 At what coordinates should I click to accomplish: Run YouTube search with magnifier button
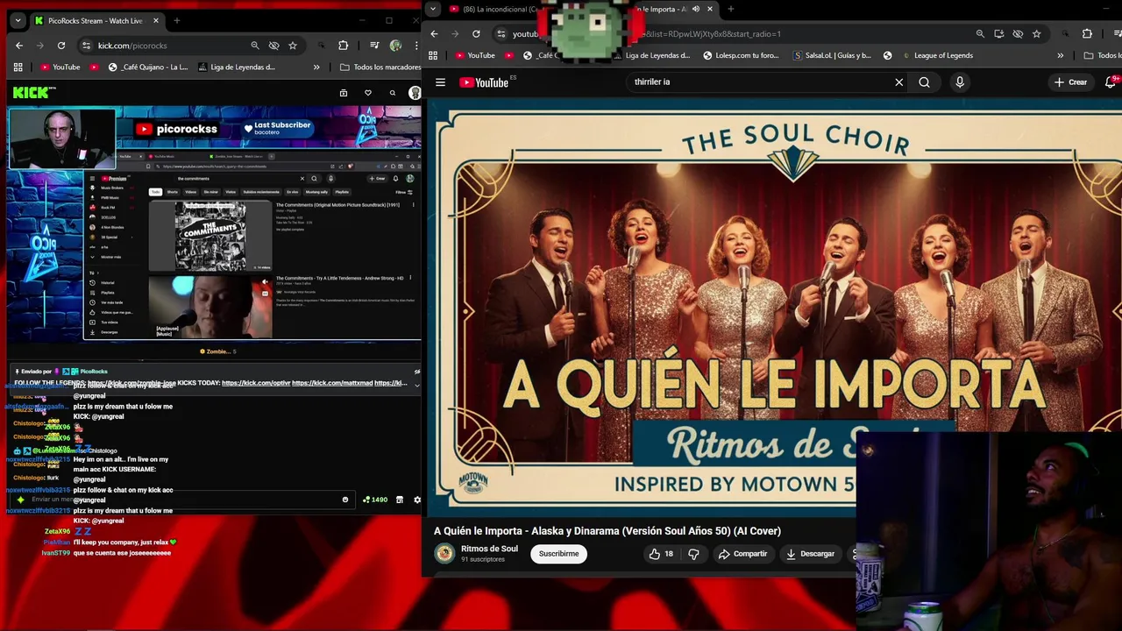pos(925,82)
